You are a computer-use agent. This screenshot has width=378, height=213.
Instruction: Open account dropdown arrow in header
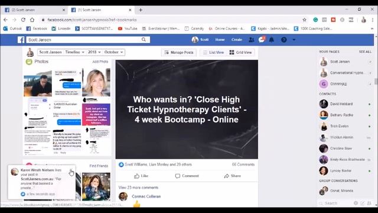[x=294, y=40]
